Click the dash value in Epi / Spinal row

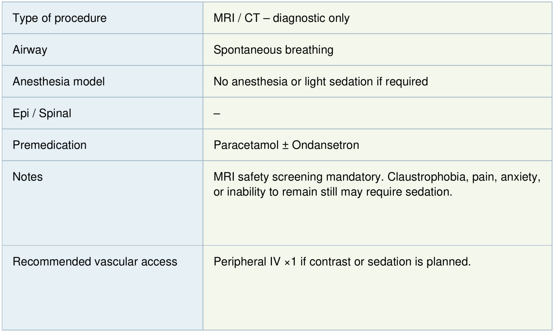[x=217, y=114]
